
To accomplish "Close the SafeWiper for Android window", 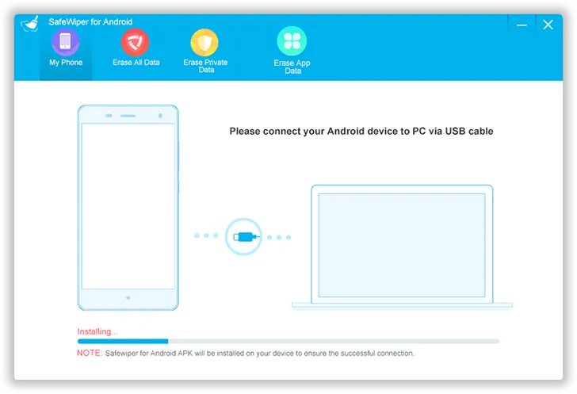I will 548,25.
